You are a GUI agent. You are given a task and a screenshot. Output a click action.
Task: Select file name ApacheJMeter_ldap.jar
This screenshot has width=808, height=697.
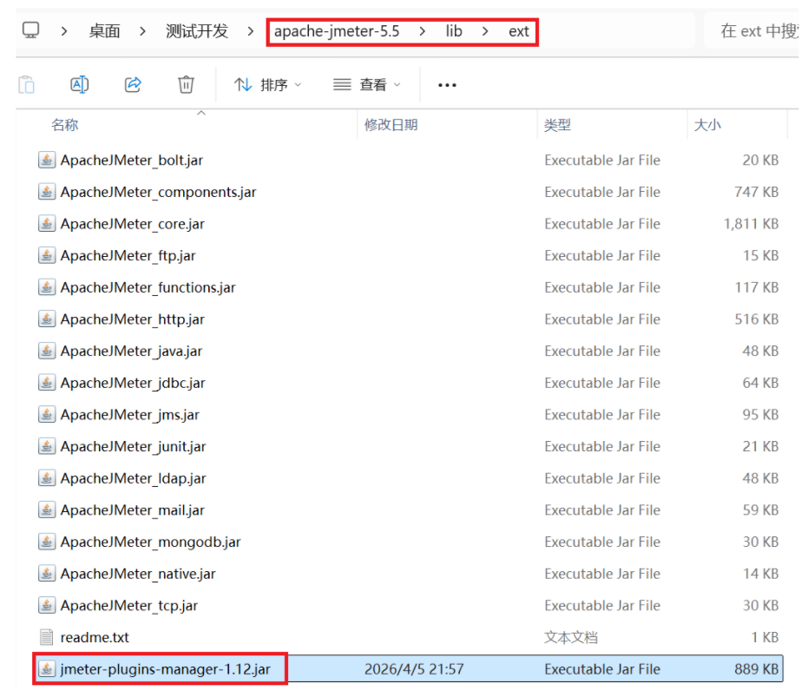pyautogui.click(x=133, y=478)
